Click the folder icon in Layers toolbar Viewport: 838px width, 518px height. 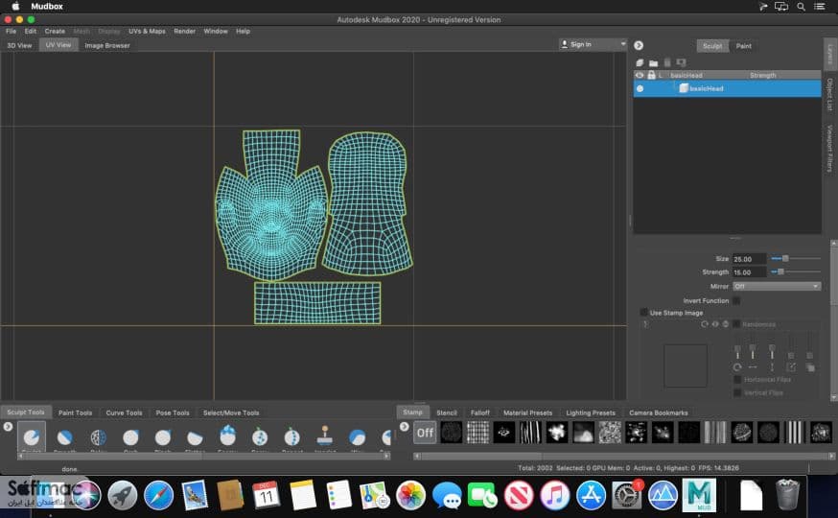(x=653, y=62)
